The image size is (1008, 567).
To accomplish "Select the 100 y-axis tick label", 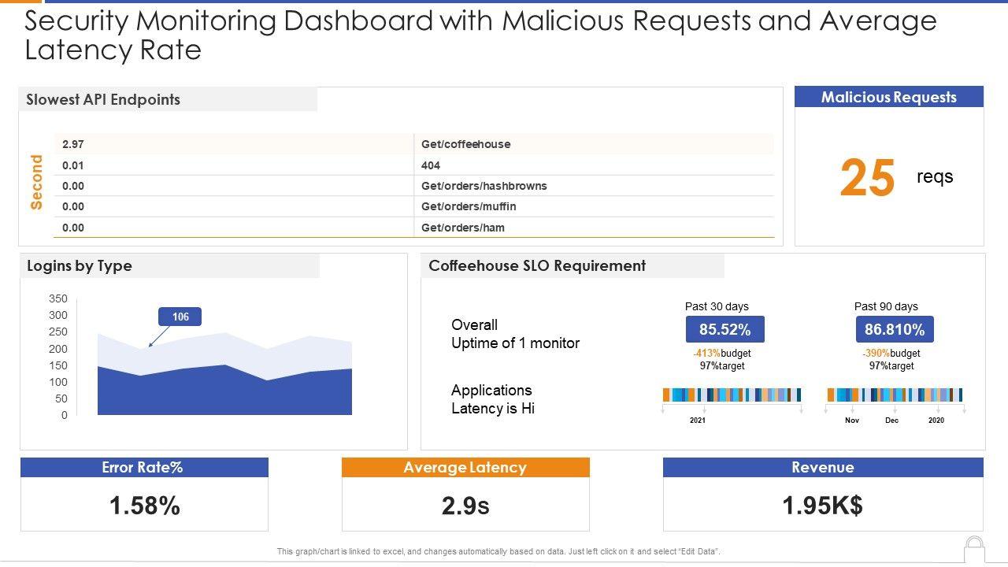I will click(x=58, y=382).
